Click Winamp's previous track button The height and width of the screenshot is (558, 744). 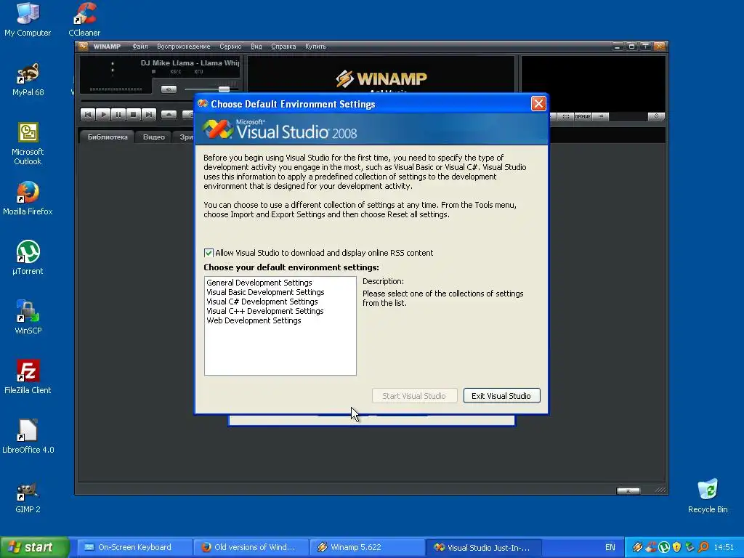(x=88, y=114)
